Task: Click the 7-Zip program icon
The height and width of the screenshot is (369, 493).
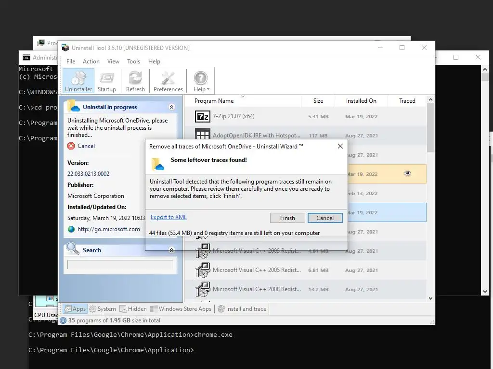Action: [203, 116]
